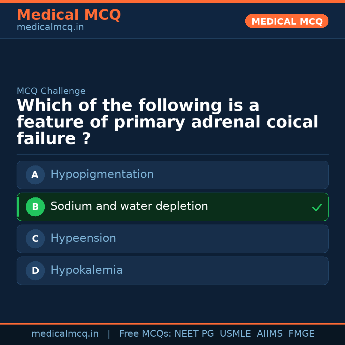Image resolution: width=345 pixels, height=345 pixels.
Task: Open the medicalmcq.in link in the footer
Action: click(65, 334)
